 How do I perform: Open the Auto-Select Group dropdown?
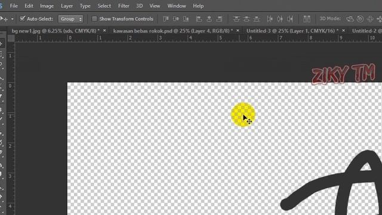[x=70, y=19]
